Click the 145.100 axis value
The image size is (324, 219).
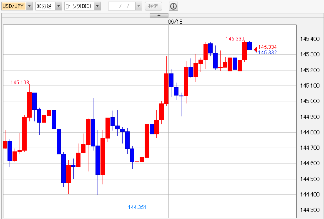(x=310, y=86)
